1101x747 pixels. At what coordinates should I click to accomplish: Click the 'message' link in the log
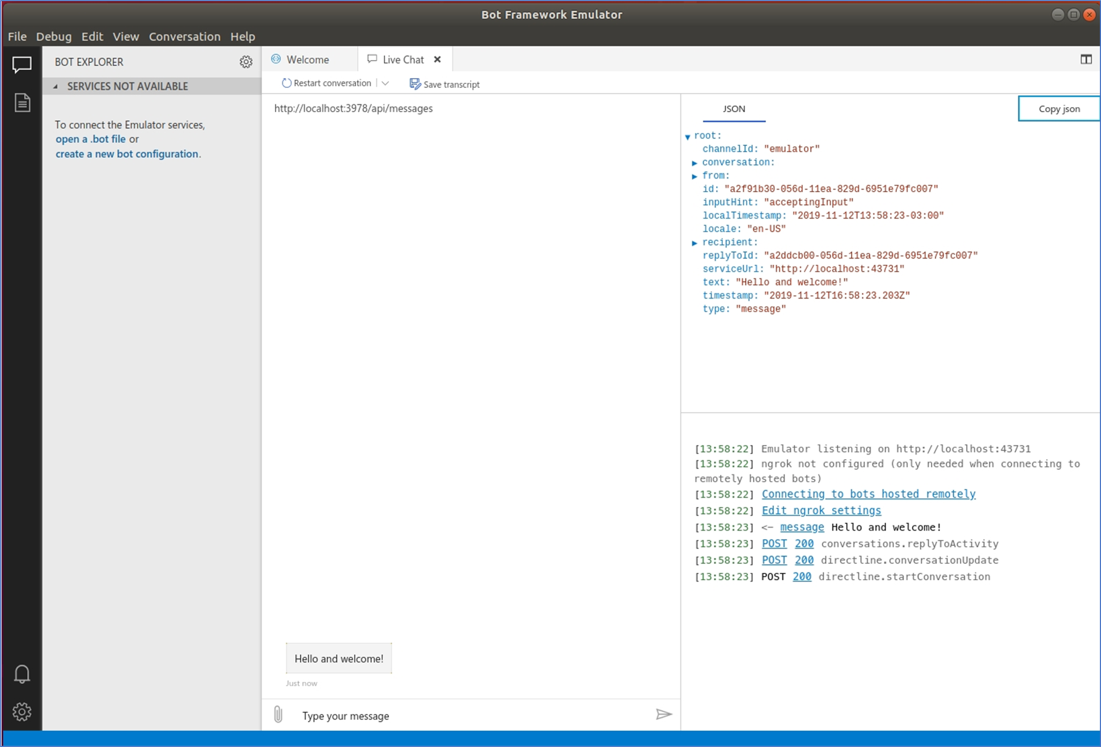pyautogui.click(x=802, y=527)
